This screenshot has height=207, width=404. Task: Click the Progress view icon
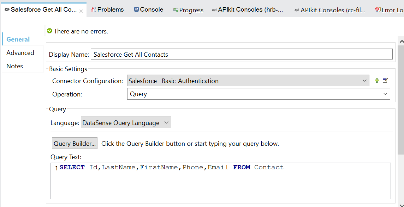tap(176, 11)
